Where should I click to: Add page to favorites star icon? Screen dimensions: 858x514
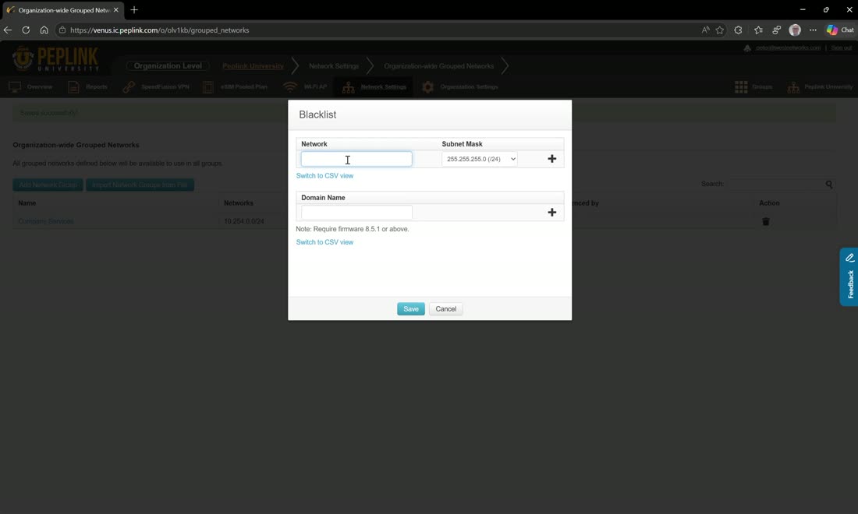click(720, 30)
